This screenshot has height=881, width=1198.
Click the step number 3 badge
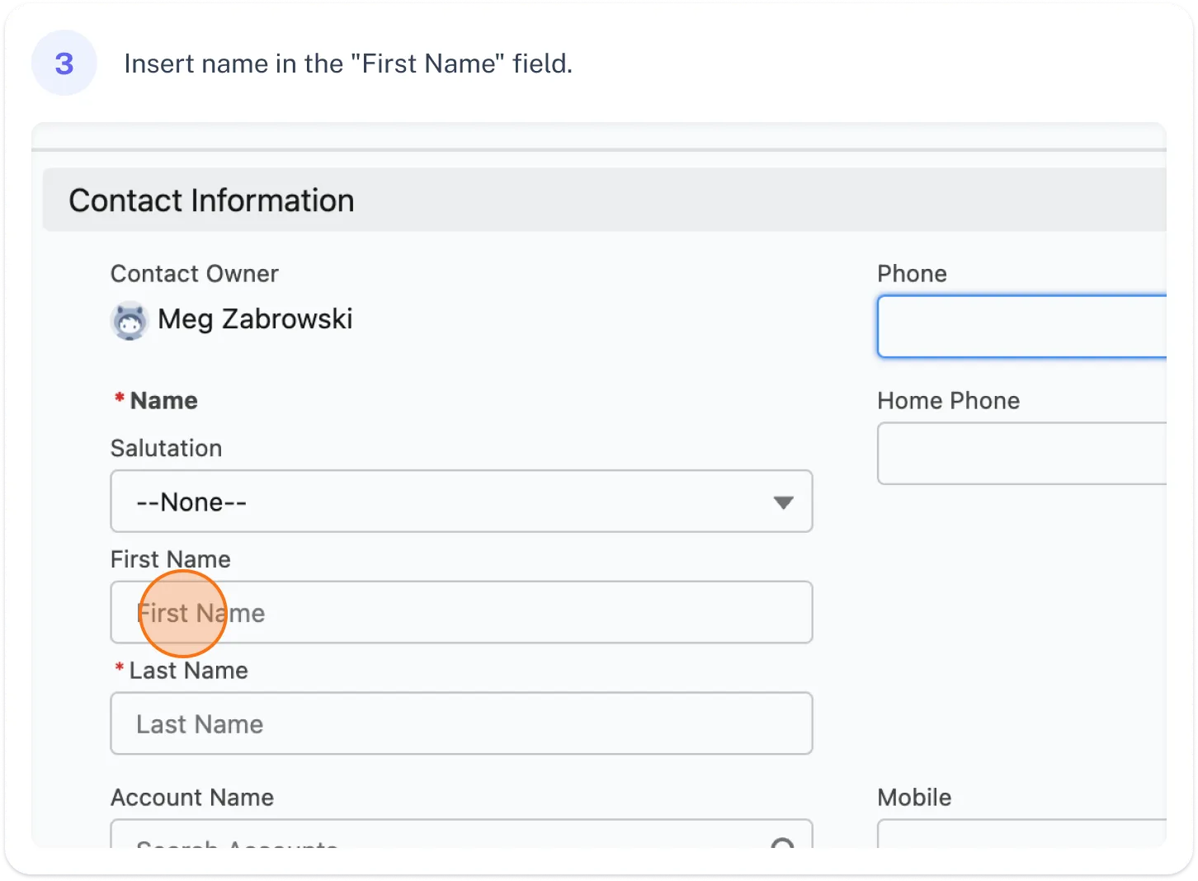click(x=64, y=64)
